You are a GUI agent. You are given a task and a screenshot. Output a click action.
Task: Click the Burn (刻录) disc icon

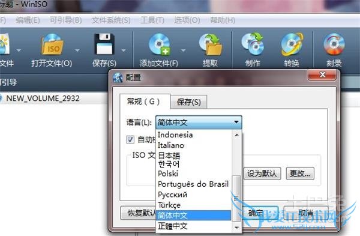[334, 44]
